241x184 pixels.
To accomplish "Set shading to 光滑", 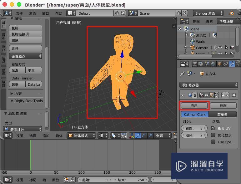I will 17,70.
